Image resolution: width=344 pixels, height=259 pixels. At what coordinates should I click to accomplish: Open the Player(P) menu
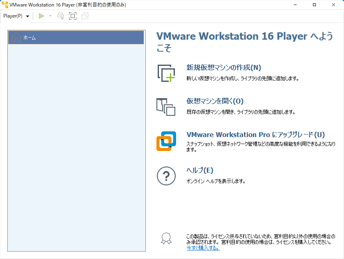point(16,16)
